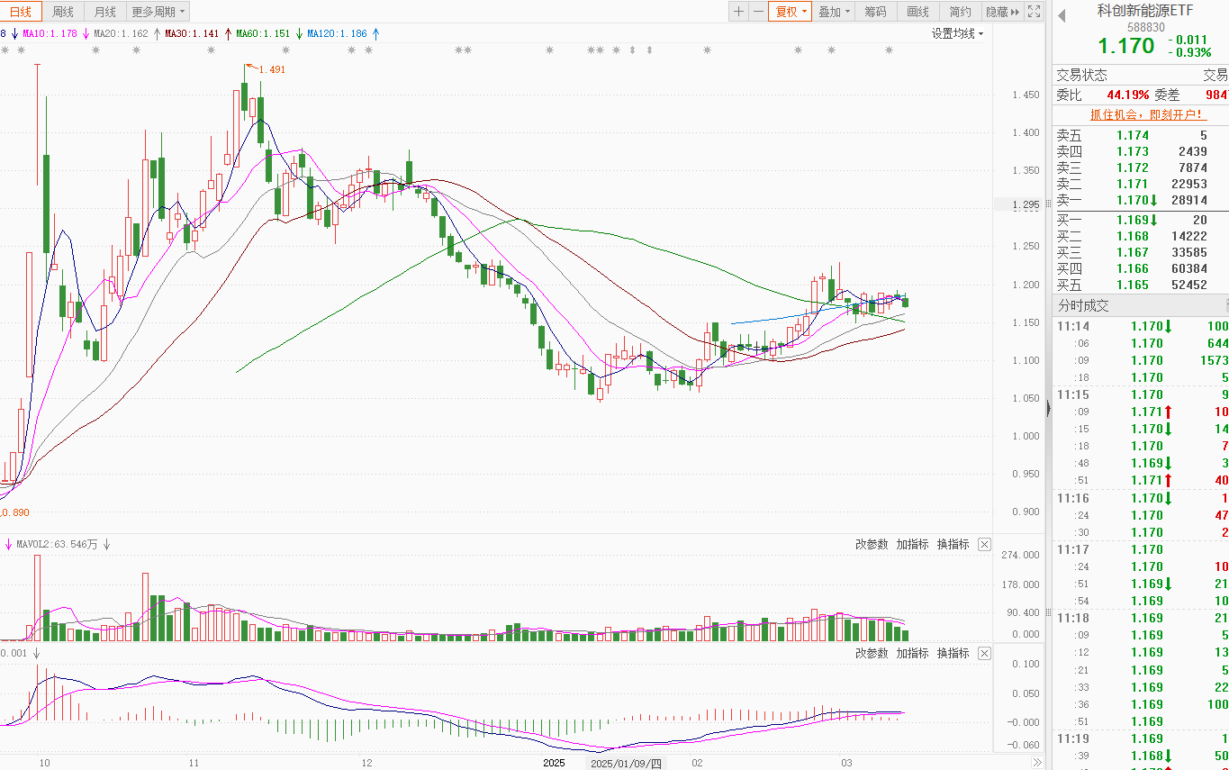Close the MACD indicator panel

point(984,653)
